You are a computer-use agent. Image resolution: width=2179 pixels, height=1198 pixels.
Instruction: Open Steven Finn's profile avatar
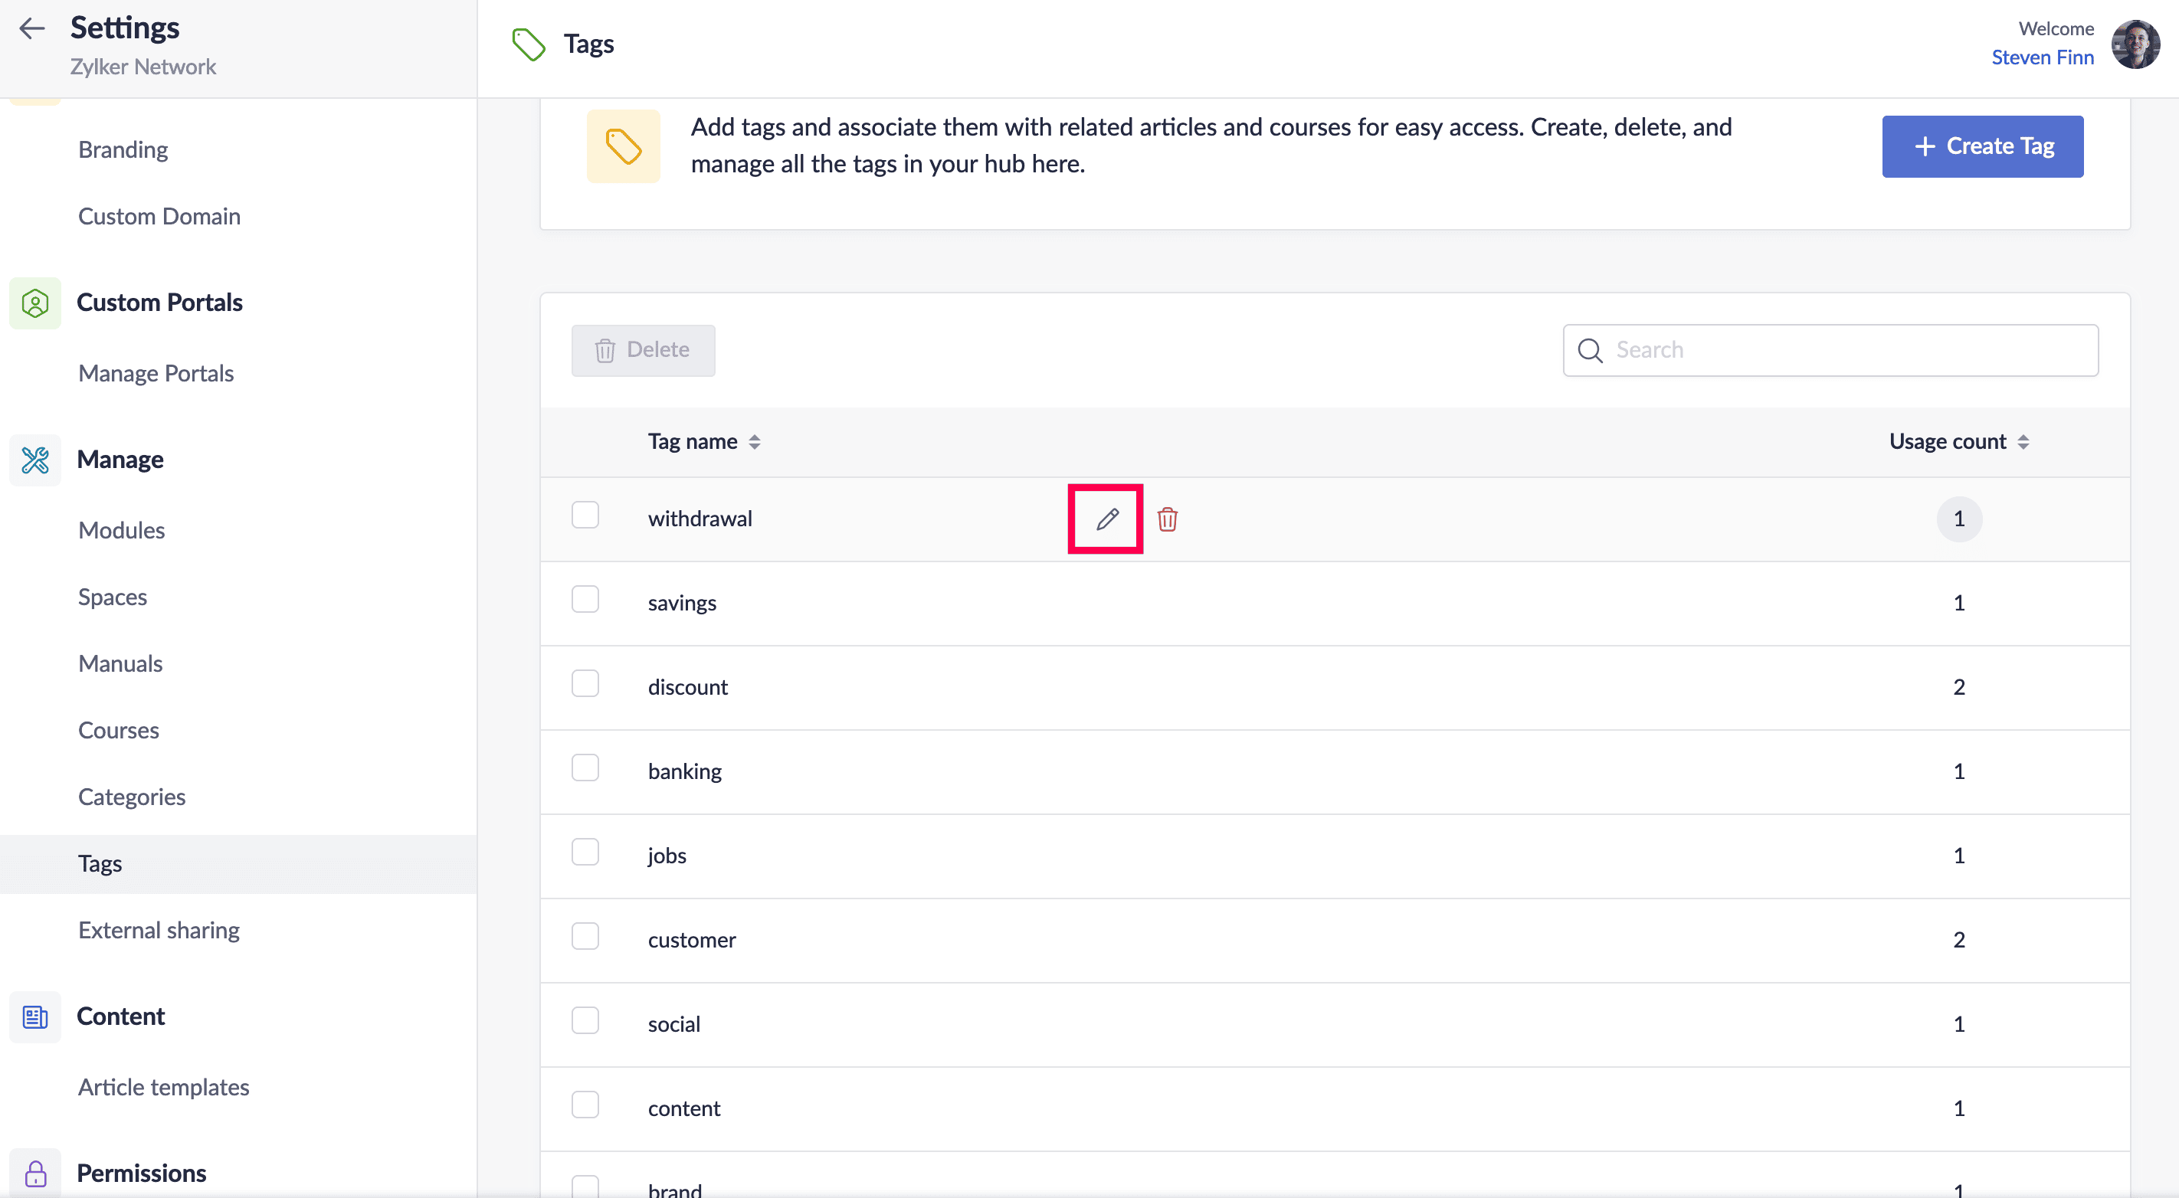(2135, 44)
